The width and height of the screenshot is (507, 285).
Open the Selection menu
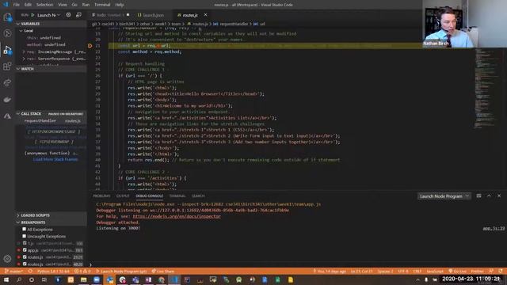tap(44, 5)
